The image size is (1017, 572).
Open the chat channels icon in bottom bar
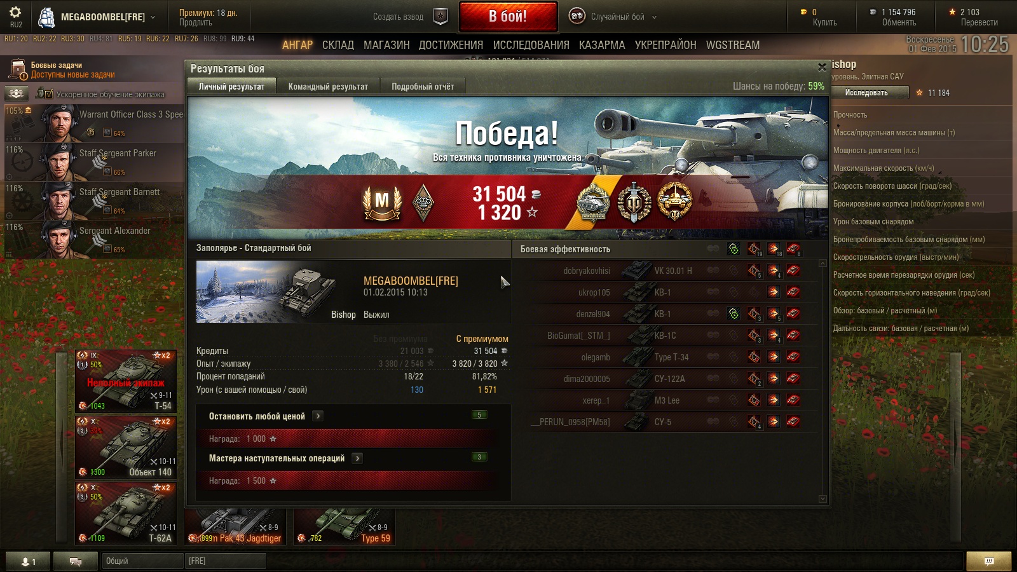pyautogui.click(x=75, y=561)
